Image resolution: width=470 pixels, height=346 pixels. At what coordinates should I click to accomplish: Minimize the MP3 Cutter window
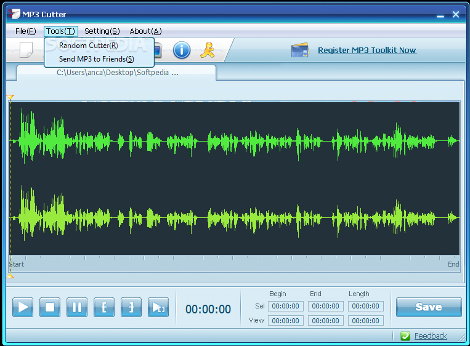coord(440,15)
